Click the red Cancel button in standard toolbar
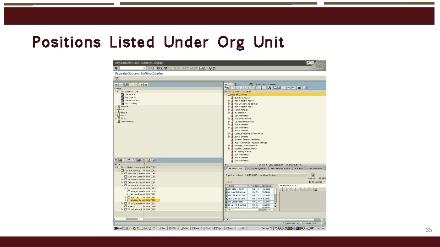The image size is (440, 247). (165, 68)
